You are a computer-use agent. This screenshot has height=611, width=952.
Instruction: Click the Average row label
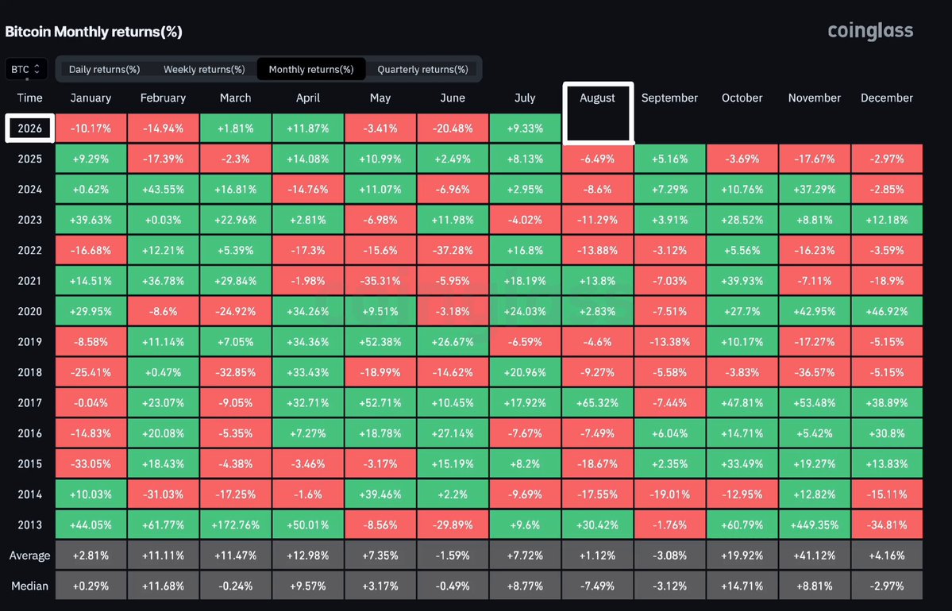click(29, 555)
